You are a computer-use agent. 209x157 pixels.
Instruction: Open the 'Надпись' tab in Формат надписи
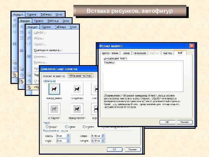[x=167, y=53]
